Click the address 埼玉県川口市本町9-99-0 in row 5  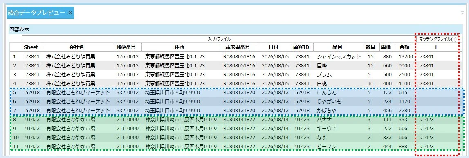tap(173, 93)
